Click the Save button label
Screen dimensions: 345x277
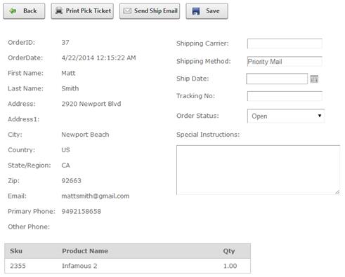(x=213, y=11)
